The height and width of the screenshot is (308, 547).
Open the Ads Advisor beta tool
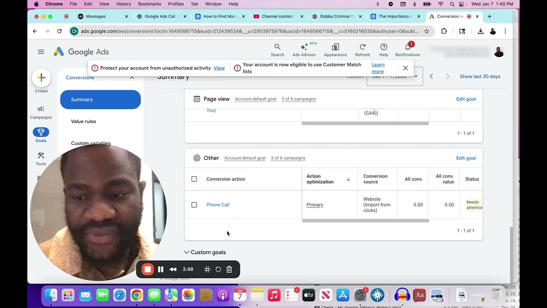click(304, 50)
